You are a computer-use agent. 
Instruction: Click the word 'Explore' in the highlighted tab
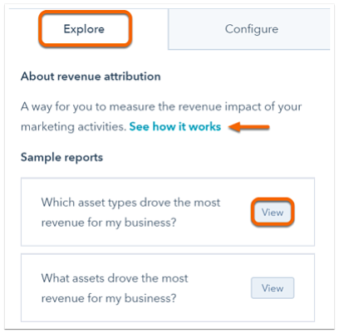[84, 29]
